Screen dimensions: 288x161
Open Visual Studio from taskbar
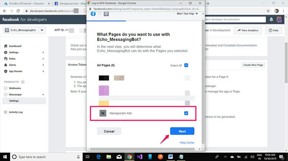click(140, 157)
